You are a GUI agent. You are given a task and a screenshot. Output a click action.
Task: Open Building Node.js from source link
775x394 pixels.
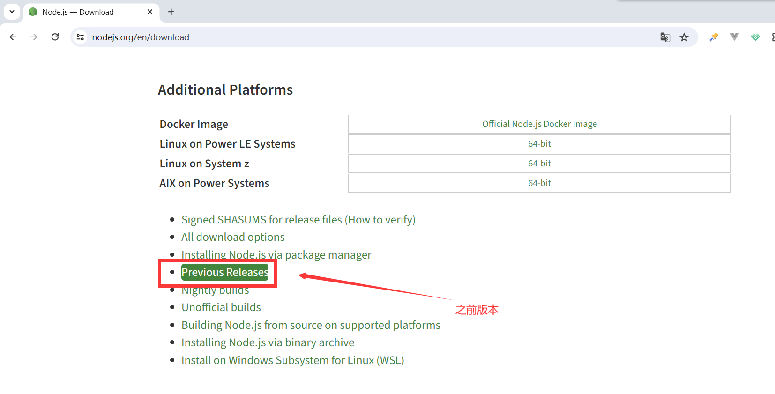coord(311,325)
